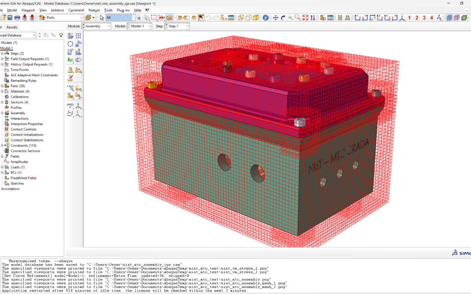
Task: Click the Redo arrow icon
Action: point(216,18)
